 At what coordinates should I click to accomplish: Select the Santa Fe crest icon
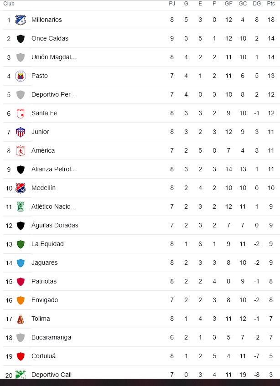21,113
